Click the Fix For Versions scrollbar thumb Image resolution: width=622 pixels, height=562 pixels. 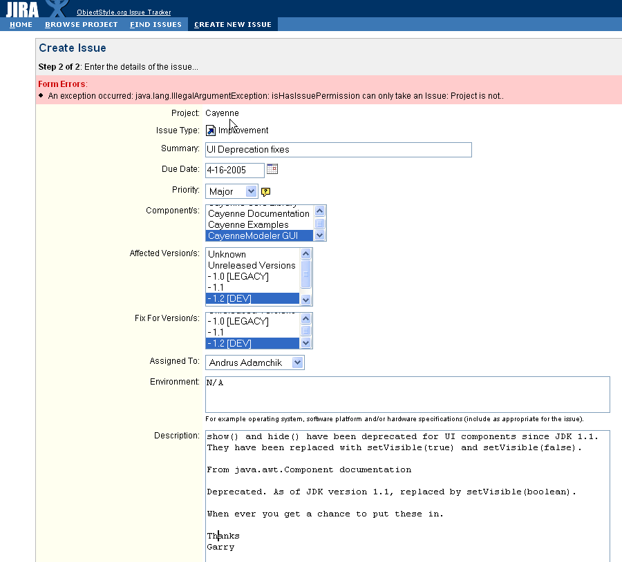(x=306, y=331)
